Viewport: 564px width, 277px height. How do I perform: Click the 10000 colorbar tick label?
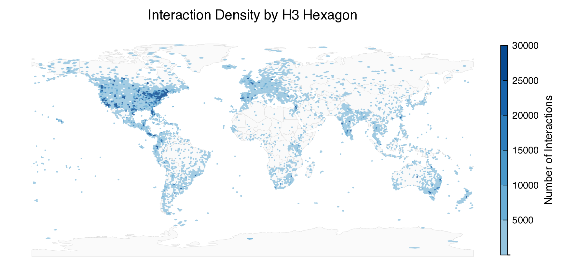(x=525, y=185)
